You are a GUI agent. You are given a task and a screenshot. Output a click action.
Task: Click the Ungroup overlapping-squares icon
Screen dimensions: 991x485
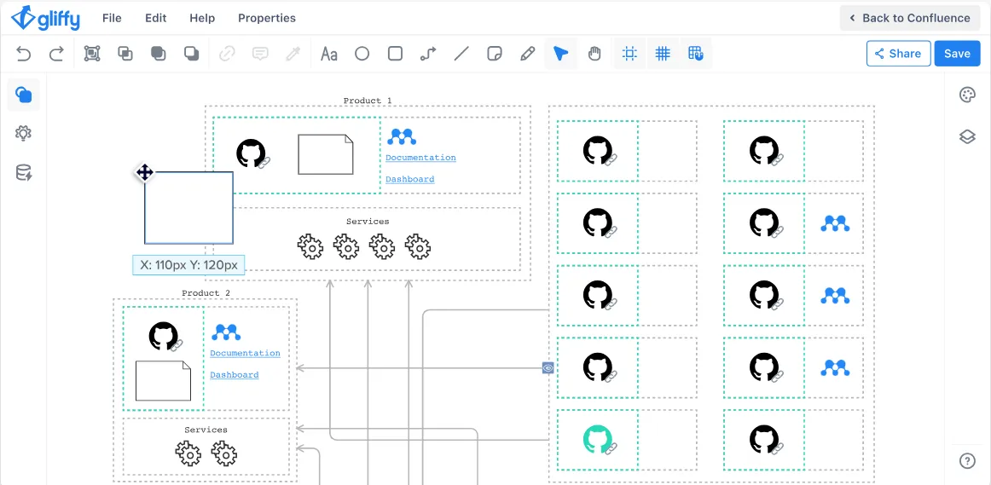pyautogui.click(x=125, y=54)
